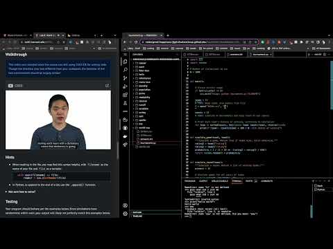Open the GitHub icon in activity bar

coord(125,128)
